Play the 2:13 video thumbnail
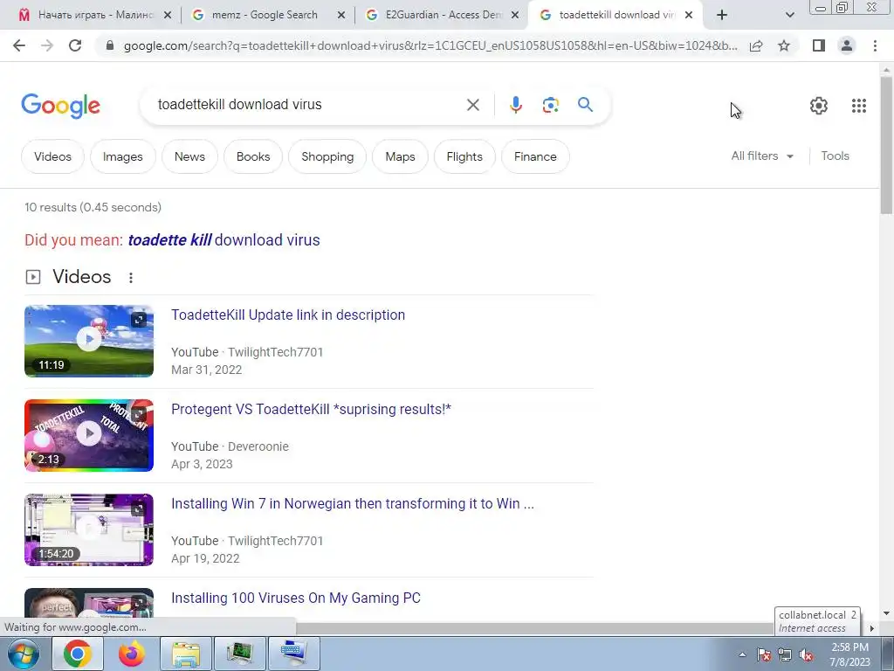 (x=89, y=435)
